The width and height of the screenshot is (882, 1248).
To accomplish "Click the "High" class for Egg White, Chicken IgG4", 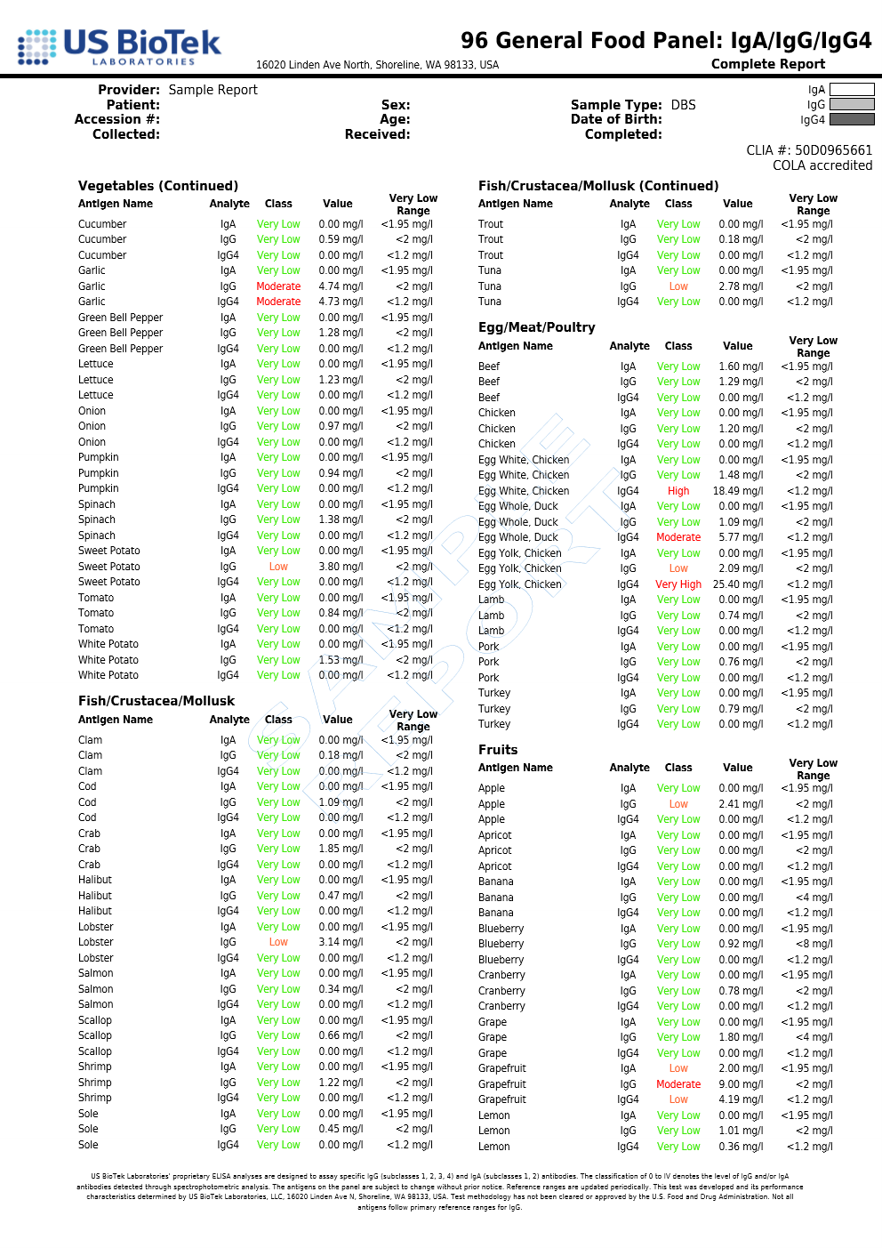I will pyautogui.click(x=678, y=491).
